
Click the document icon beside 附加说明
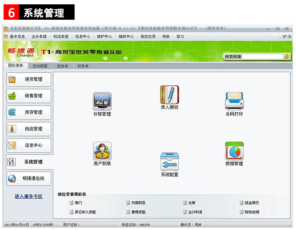pyautogui.click(x=242, y=212)
